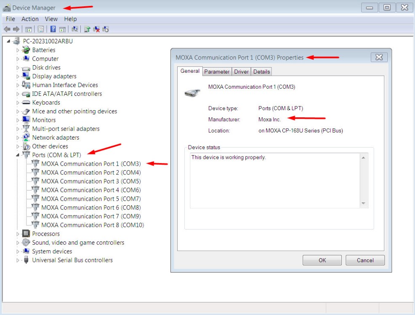This screenshot has height=315, width=415.
Task: Click the Monitors category icon
Action: (x=26, y=119)
